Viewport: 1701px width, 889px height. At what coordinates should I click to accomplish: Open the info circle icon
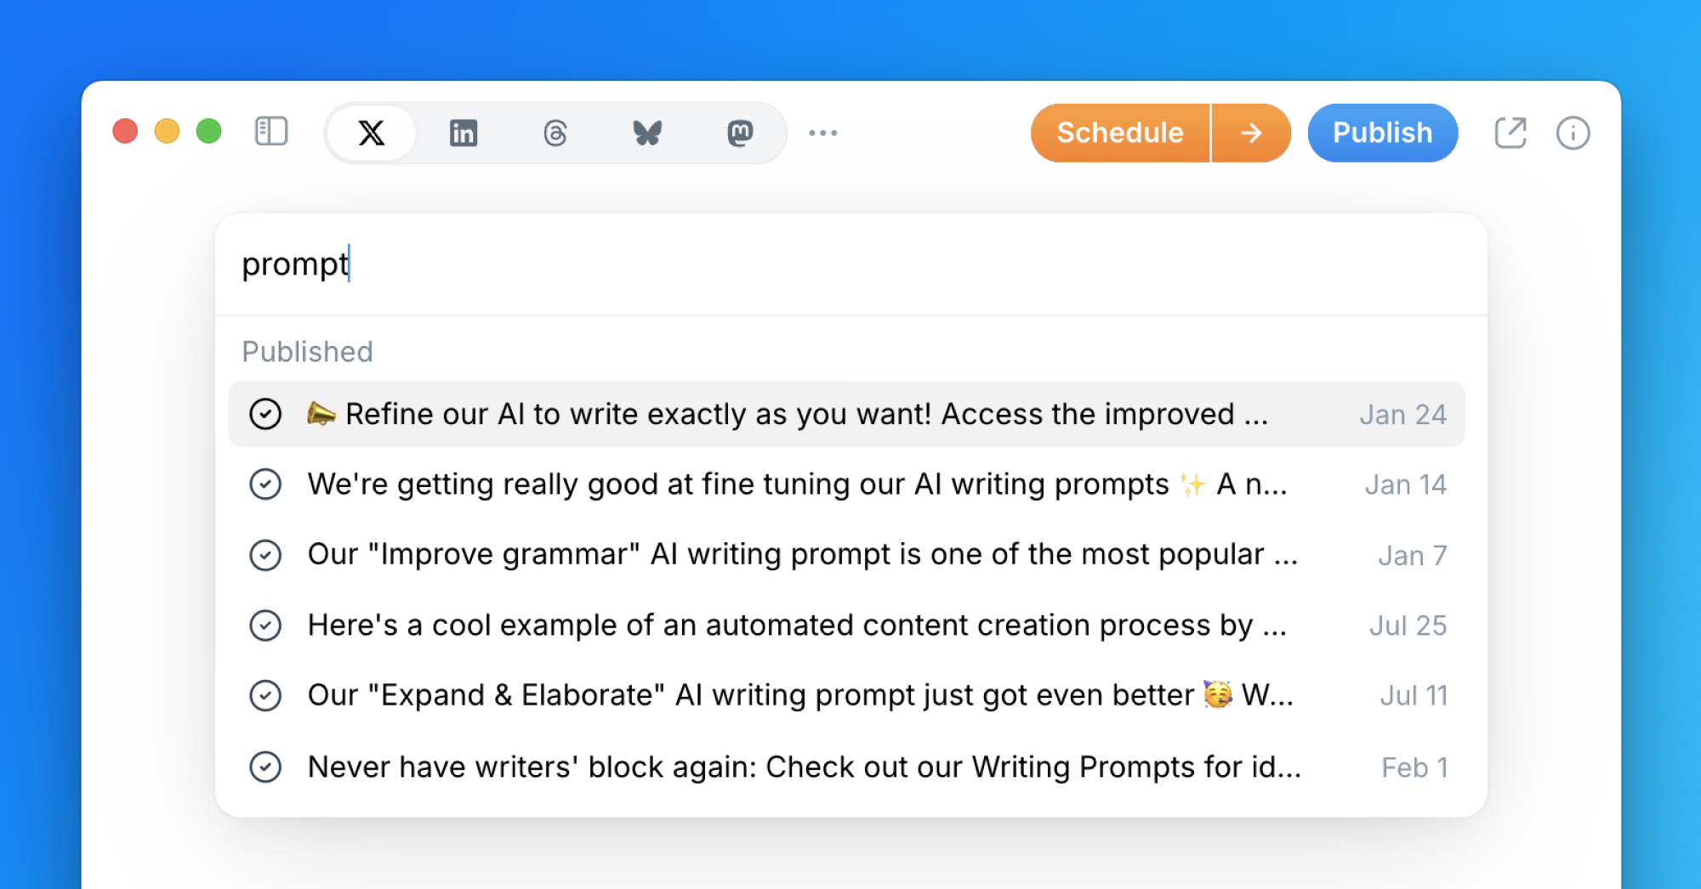point(1573,133)
